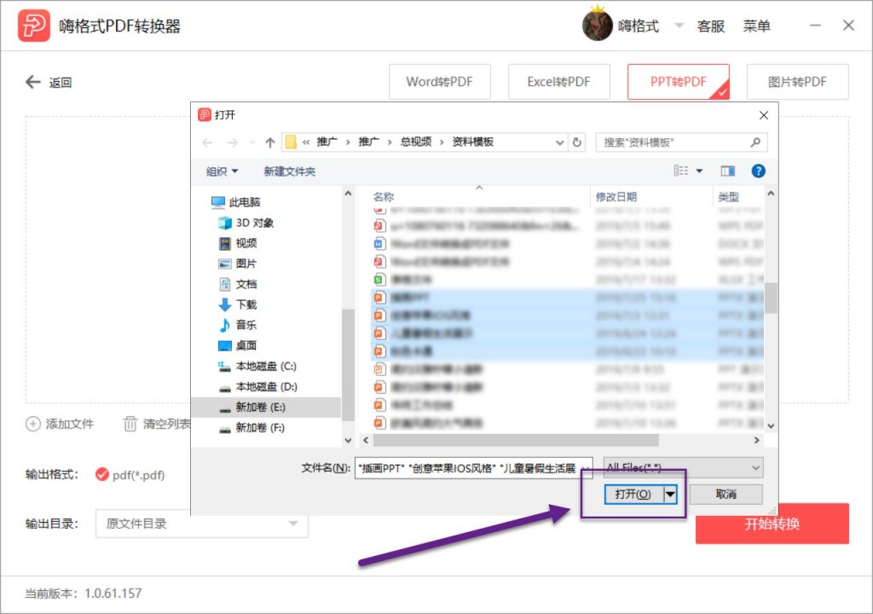Click the 添加文件 plus icon
Image resolution: width=873 pixels, height=614 pixels.
[33, 424]
